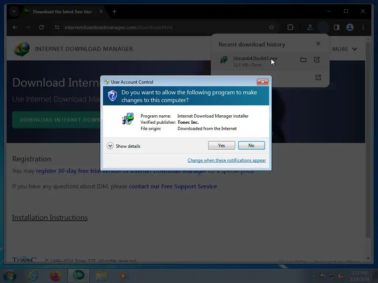Click the idman642build3.exe file icon

coord(224,60)
